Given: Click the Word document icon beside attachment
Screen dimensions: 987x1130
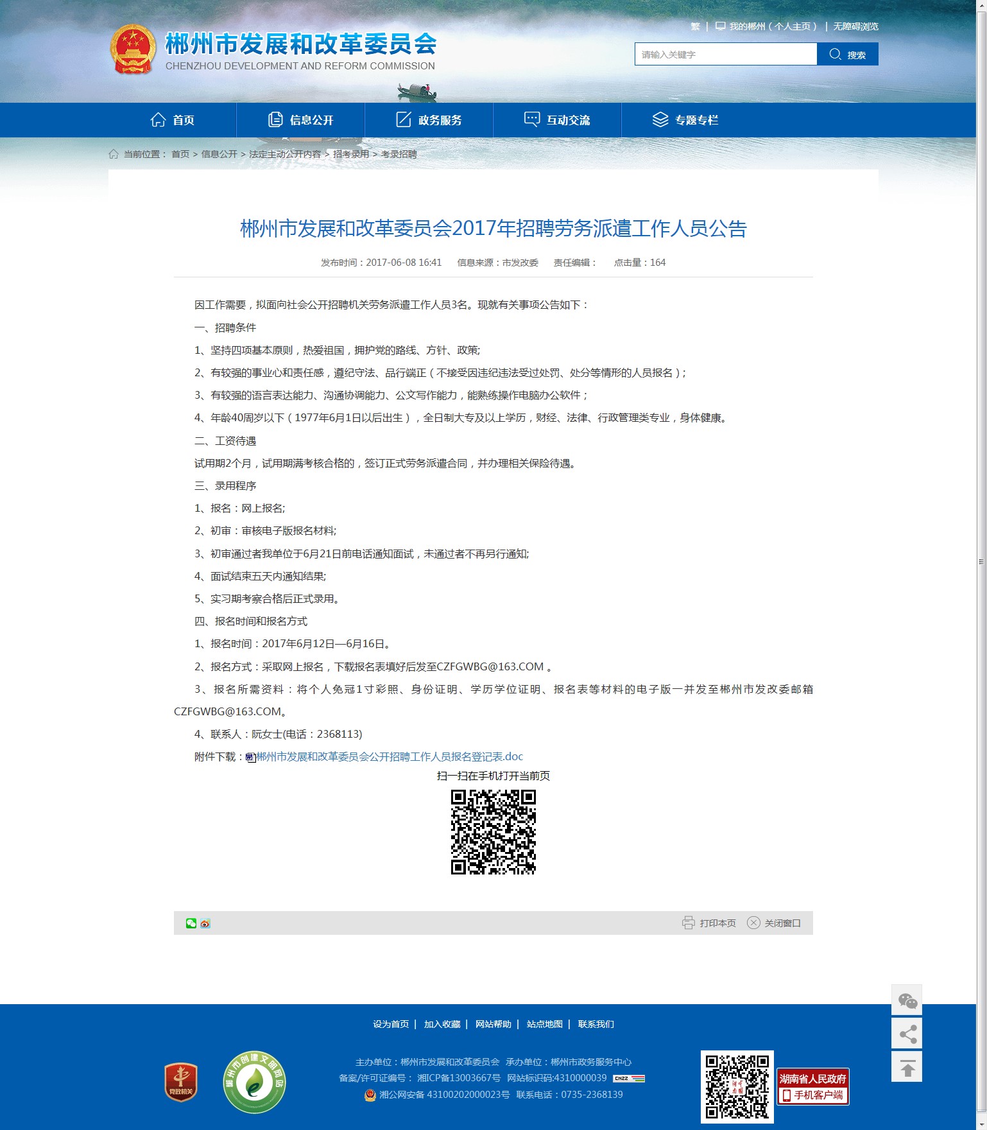Looking at the screenshot, I should [x=251, y=758].
